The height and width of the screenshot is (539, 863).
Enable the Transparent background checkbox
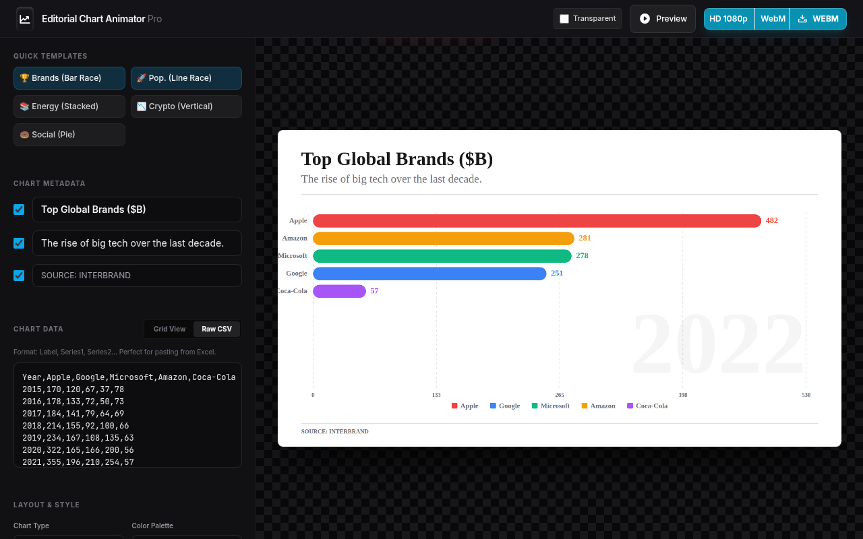coord(564,19)
